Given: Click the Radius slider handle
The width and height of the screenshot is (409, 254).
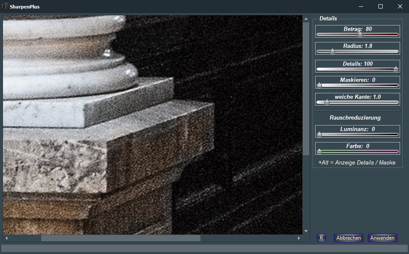Looking at the screenshot, I should [x=333, y=51].
